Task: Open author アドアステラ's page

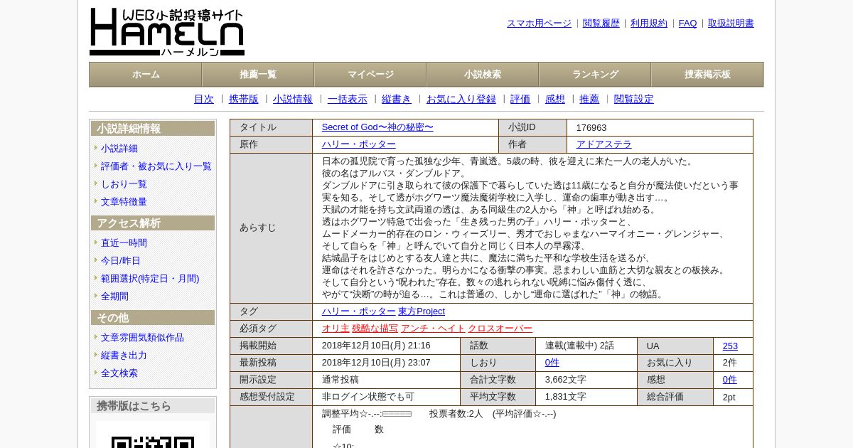Action: point(604,144)
